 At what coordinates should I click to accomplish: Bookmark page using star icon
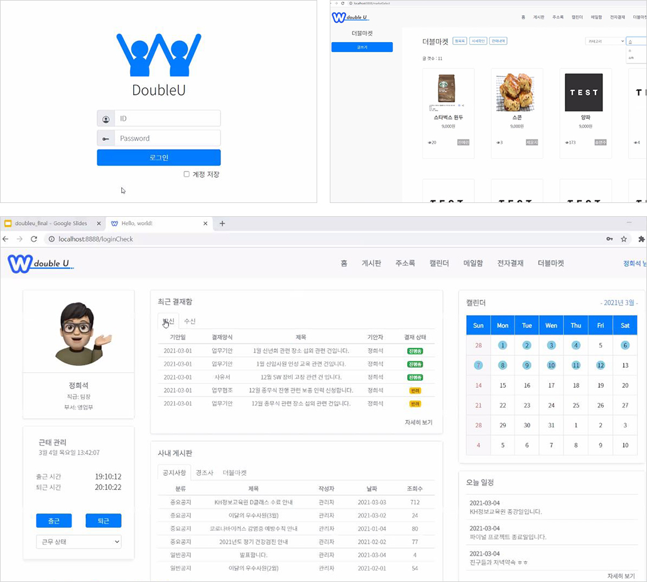tap(624, 239)
